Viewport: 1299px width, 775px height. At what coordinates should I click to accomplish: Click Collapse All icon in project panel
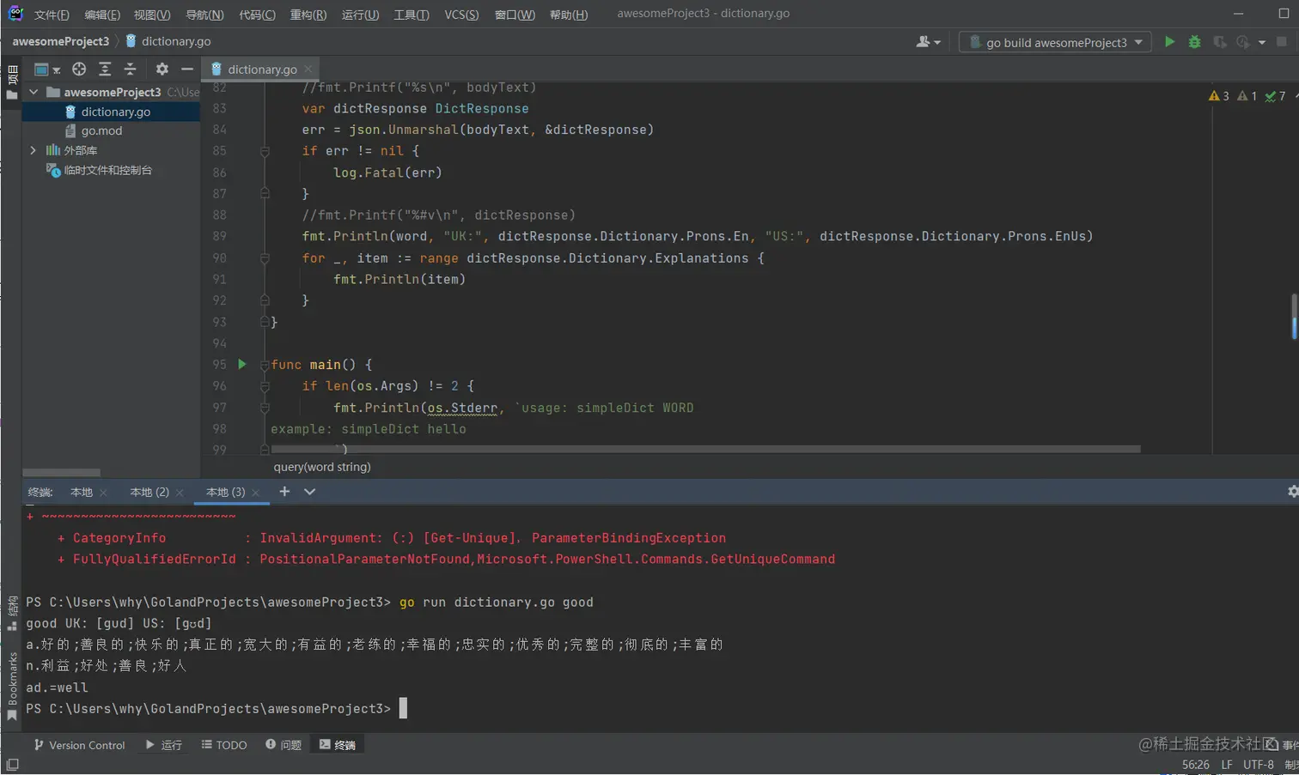pos(131,69)
